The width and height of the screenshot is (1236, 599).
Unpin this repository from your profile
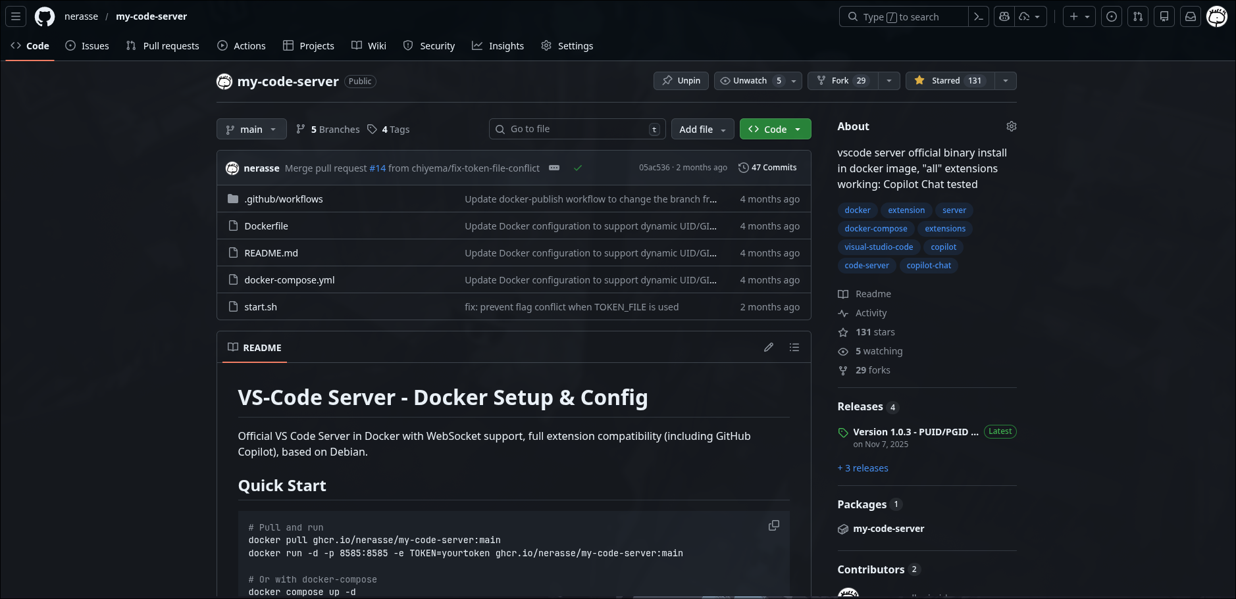[x=680, y=80]
